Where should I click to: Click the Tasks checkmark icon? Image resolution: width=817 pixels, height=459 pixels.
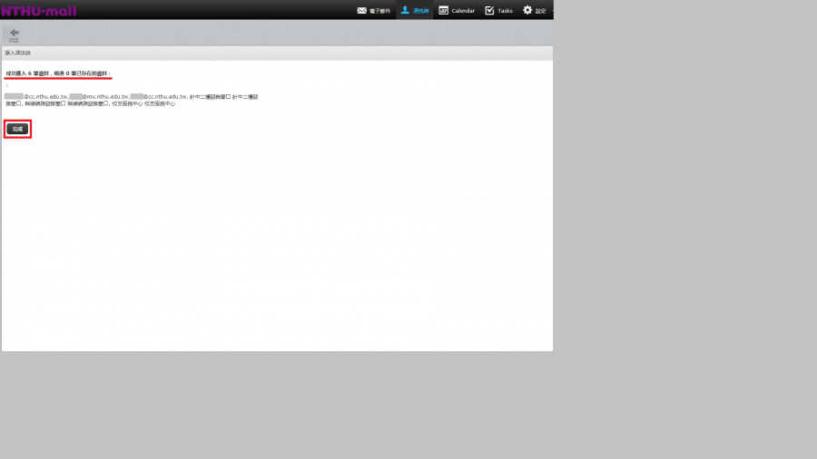[489, 10]
